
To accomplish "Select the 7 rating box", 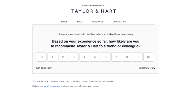I will [116, 57].
